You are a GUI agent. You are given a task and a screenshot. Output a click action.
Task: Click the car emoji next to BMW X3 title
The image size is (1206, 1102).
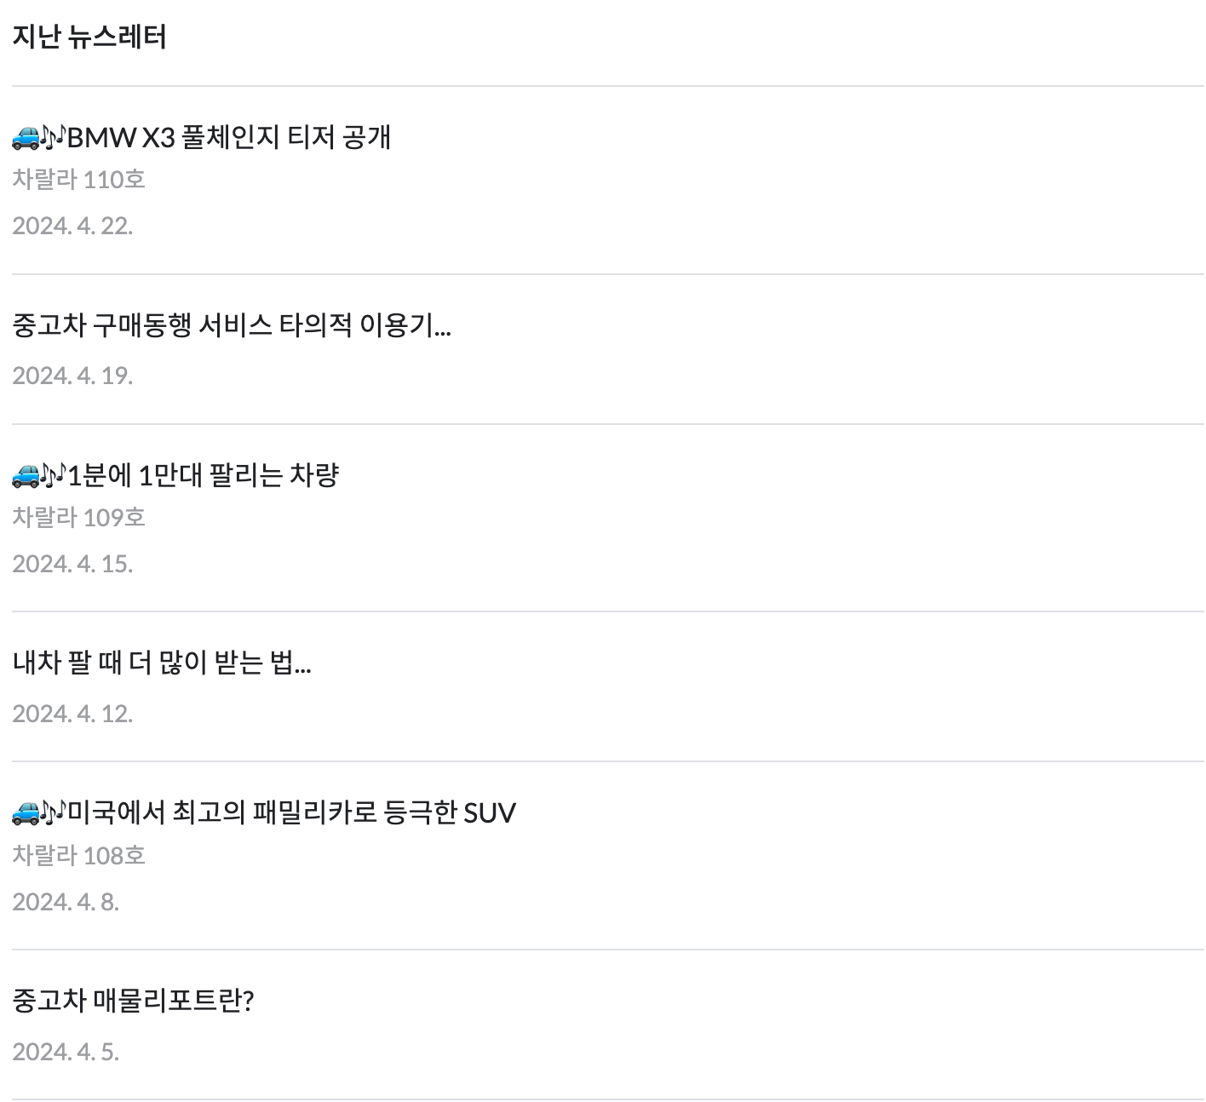[28, 136]
